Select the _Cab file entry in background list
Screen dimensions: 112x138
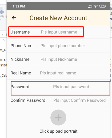pos(3,76)
